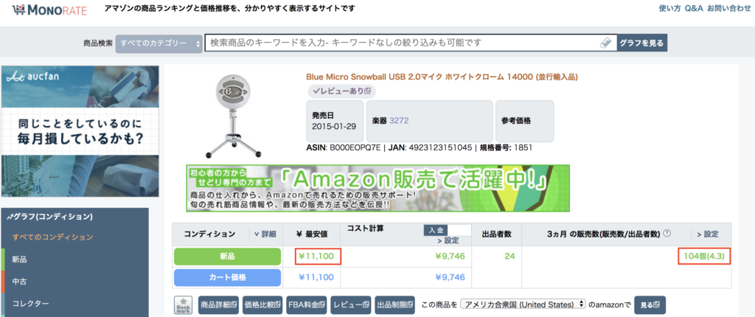This screenshot has height=317, width=755.
Task: Click the Monorate logo
Action: [49, 9]
